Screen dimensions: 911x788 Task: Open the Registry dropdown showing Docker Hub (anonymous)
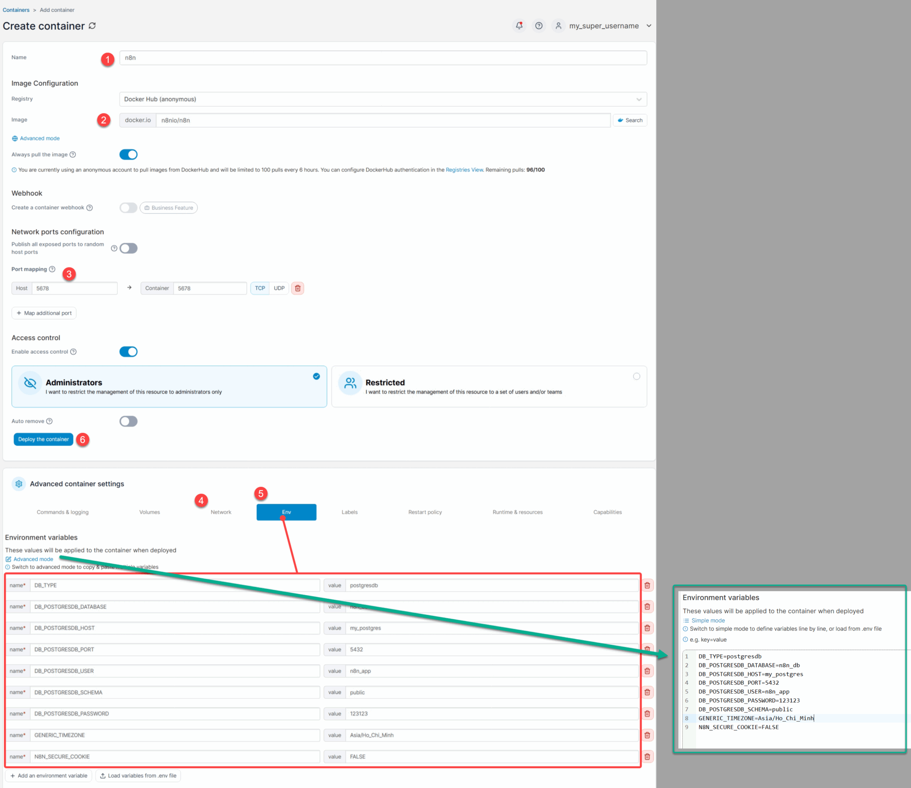(383, 99)
